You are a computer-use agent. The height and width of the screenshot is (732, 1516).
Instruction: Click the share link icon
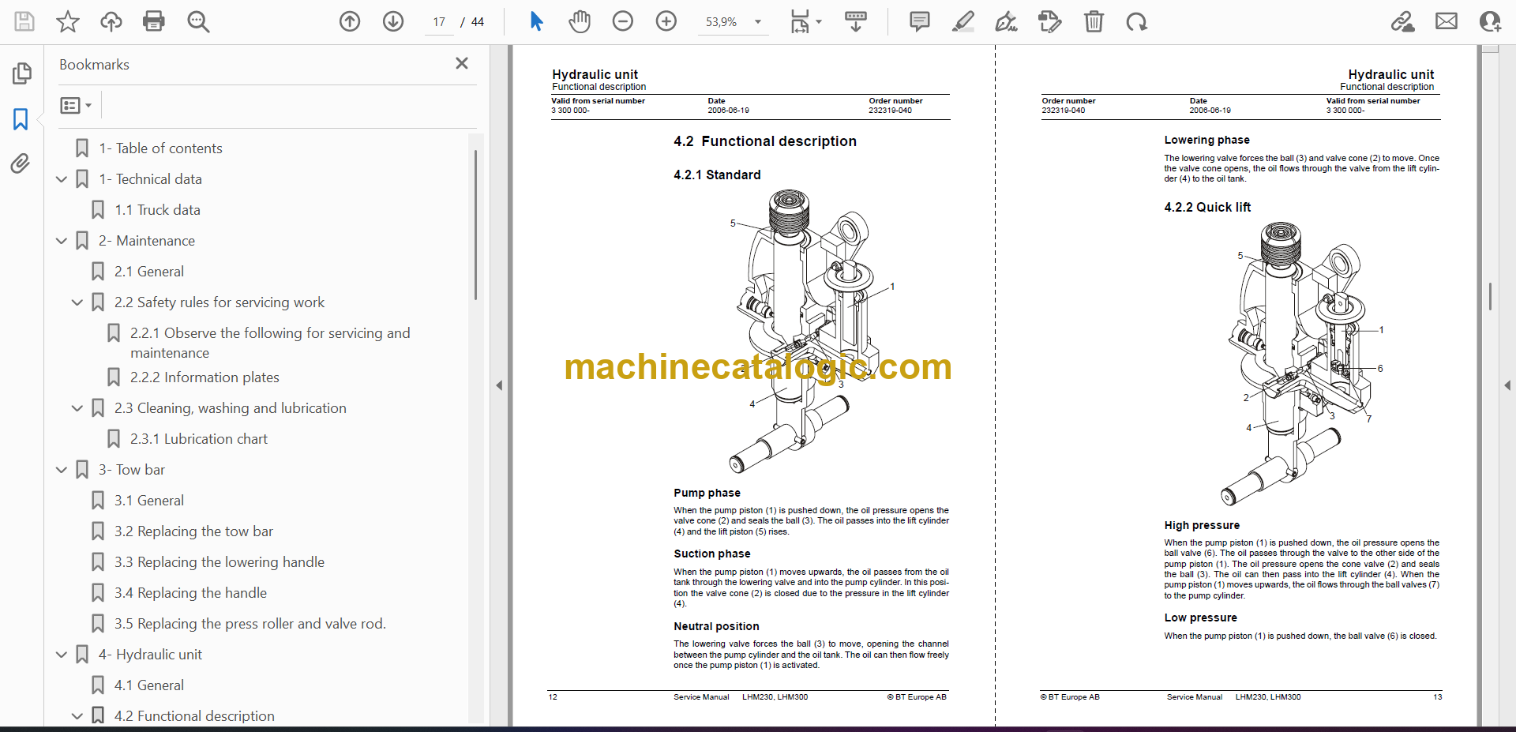(1403, 21)
